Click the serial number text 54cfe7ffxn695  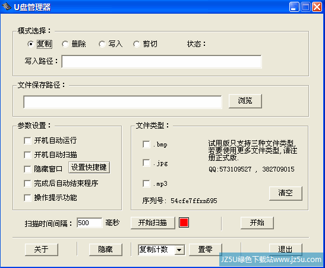pos(194,201)
